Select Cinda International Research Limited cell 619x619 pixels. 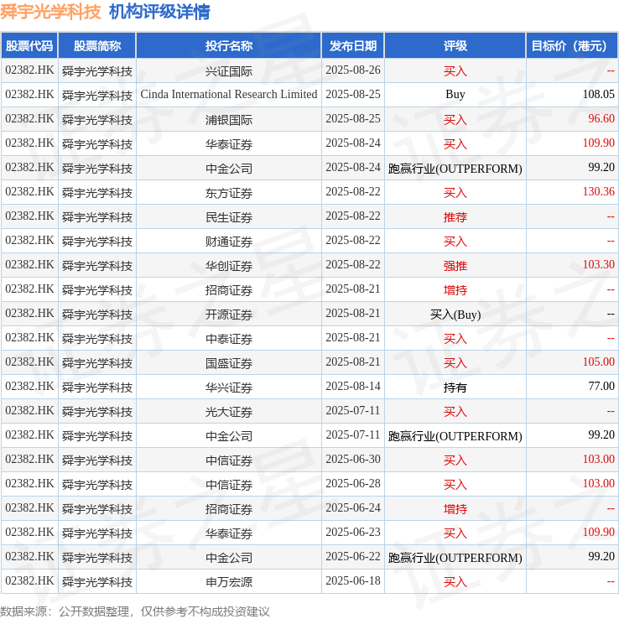point(229,94)
